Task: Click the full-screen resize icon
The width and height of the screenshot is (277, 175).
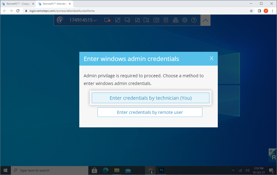Action: tap(118, 20)
